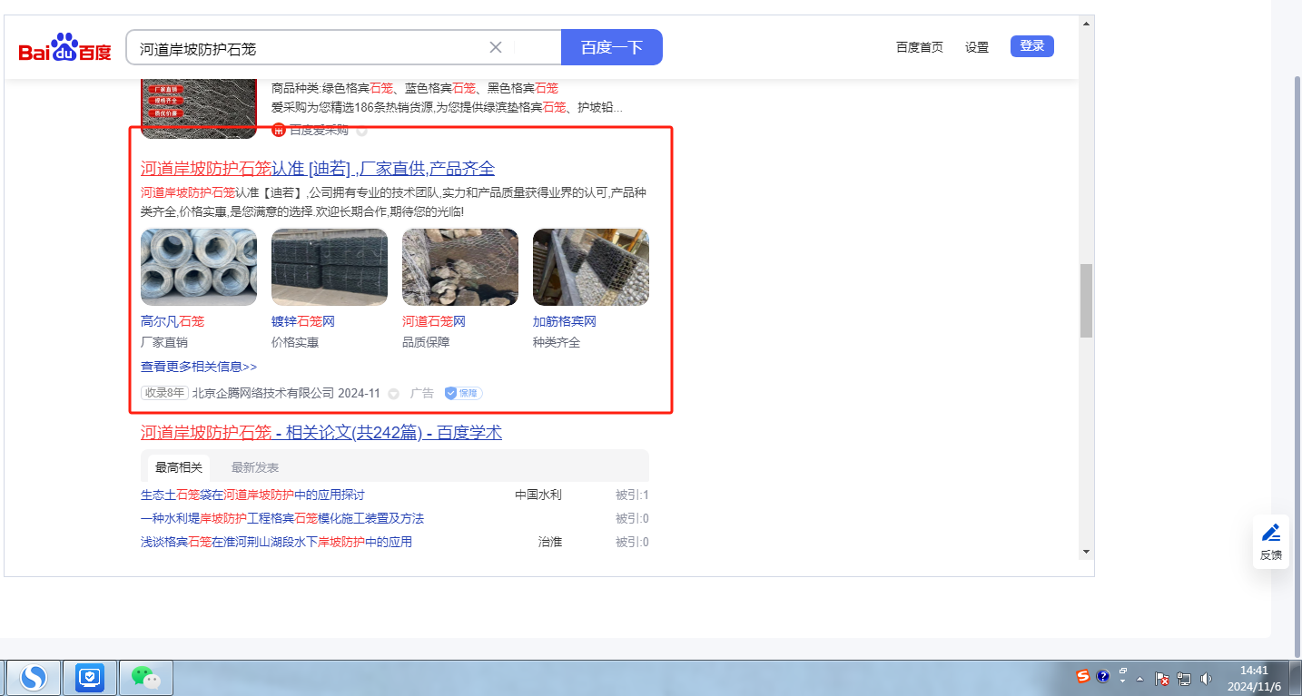The image size is (1302, 696).
Task: Click 查看更多相关信息>>
Action: [x=199, y=367]
